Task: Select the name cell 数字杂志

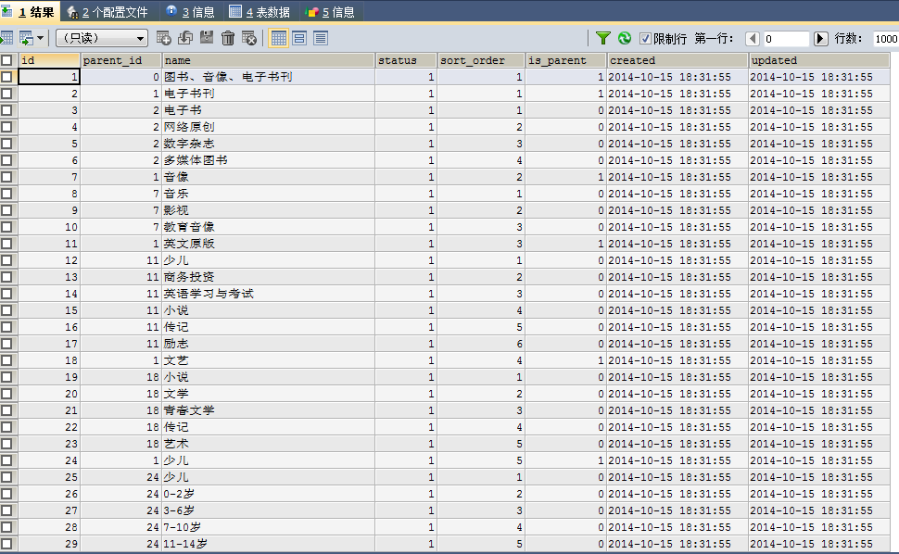Action: [269, 144]
